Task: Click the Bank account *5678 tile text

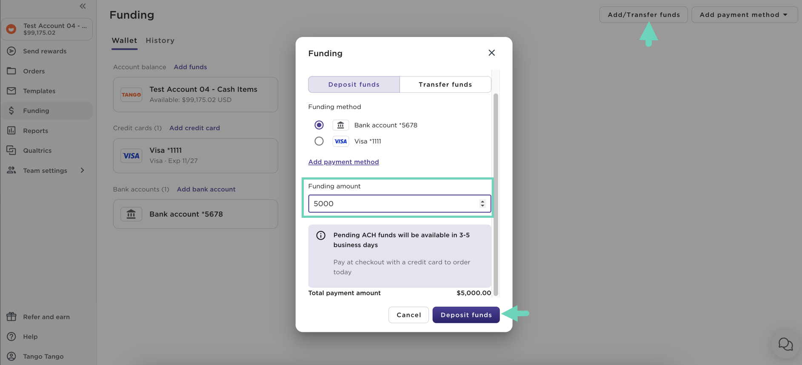Action: 186,214
